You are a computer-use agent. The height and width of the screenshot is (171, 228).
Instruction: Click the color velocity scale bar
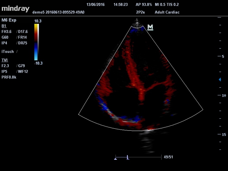[36, 42]
